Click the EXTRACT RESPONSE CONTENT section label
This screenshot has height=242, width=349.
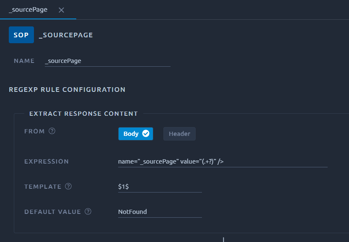(84, 114)
